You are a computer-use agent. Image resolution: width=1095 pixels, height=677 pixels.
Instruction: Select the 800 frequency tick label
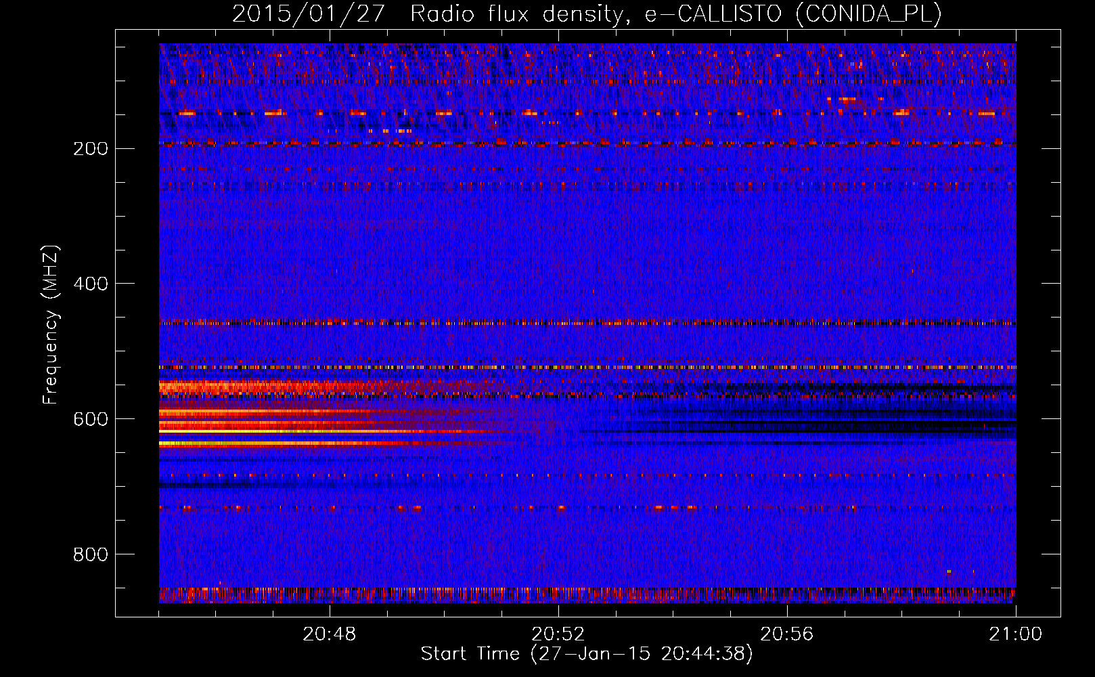tap(91, 554)
